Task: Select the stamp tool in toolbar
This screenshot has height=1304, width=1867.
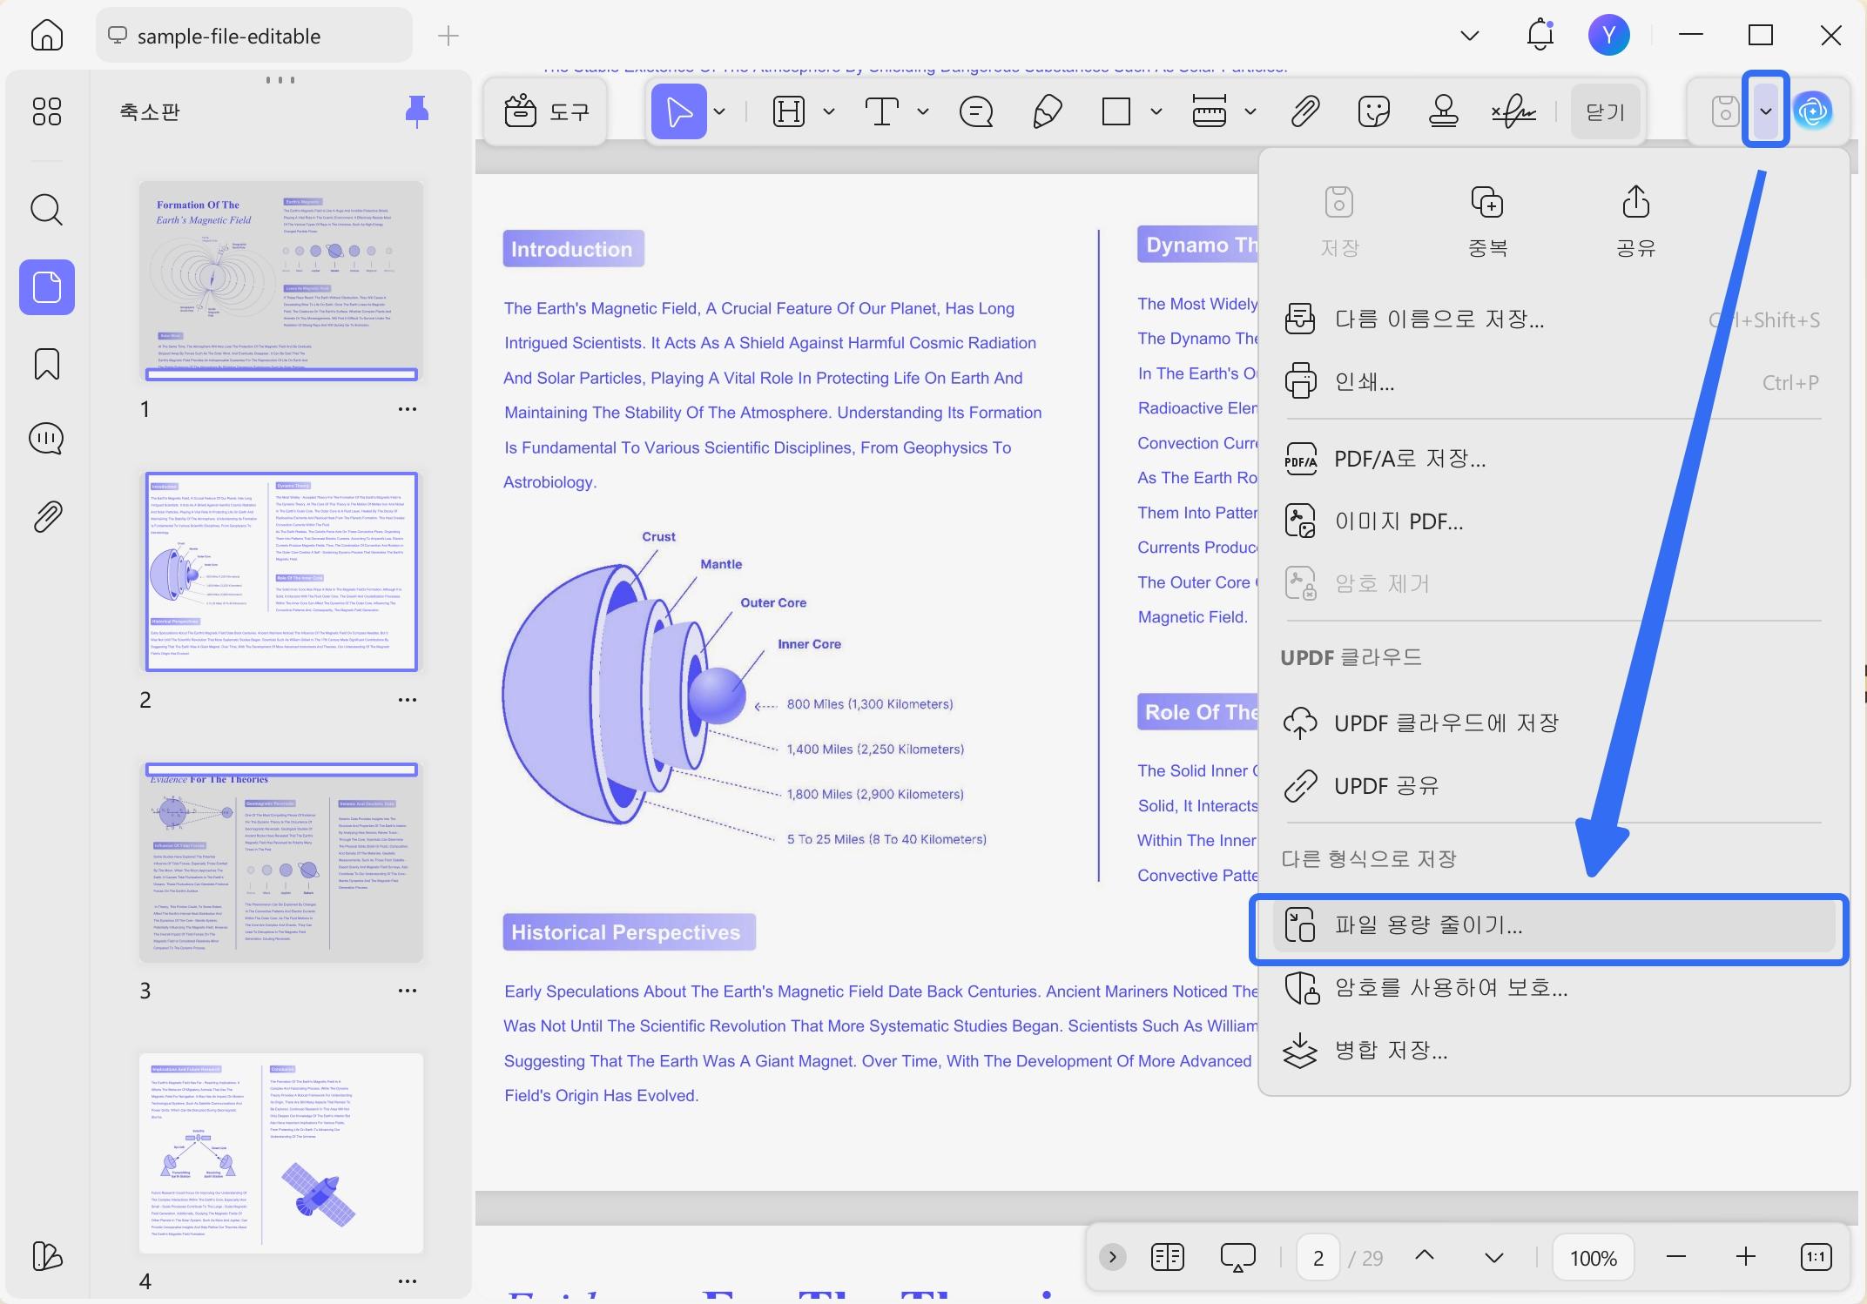Action: 1443,111
